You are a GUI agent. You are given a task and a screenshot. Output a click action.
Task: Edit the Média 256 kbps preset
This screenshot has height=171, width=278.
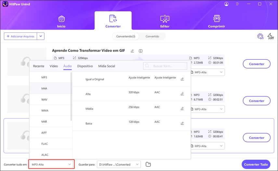coord(182,109)
